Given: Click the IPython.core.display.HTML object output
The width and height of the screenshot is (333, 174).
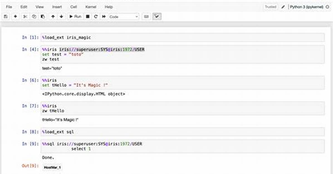Looking at the screenshot, I should (84, 94).
